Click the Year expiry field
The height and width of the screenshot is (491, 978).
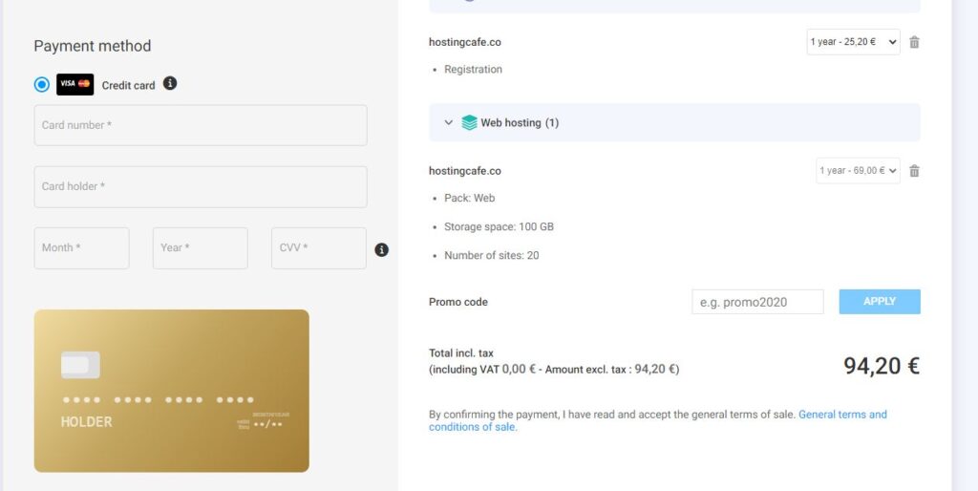pos(201,248)
